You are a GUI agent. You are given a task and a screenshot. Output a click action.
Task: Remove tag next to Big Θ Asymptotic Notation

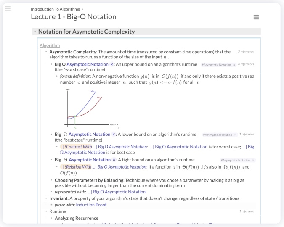coord(114,160)
